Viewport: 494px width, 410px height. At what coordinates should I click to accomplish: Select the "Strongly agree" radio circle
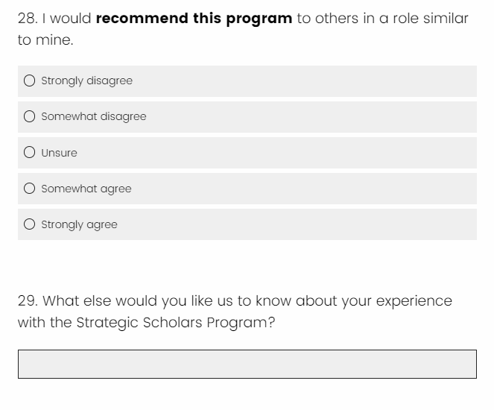coord(29,224)
